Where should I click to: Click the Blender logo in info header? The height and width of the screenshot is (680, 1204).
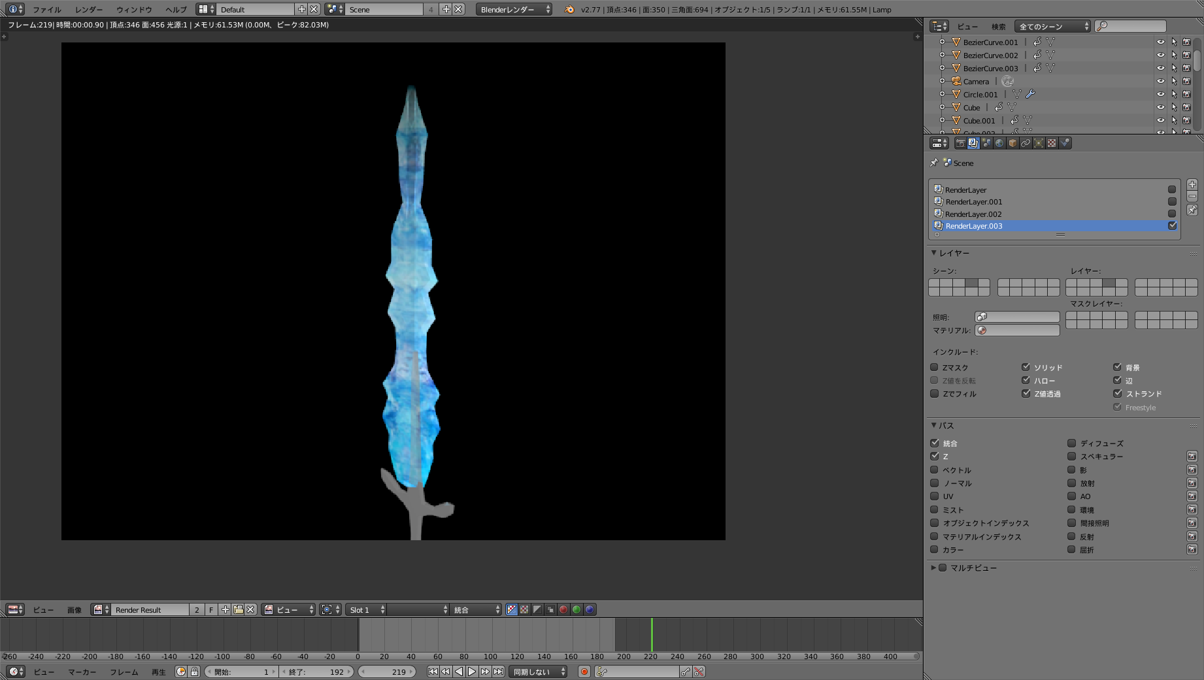[569, 9]
